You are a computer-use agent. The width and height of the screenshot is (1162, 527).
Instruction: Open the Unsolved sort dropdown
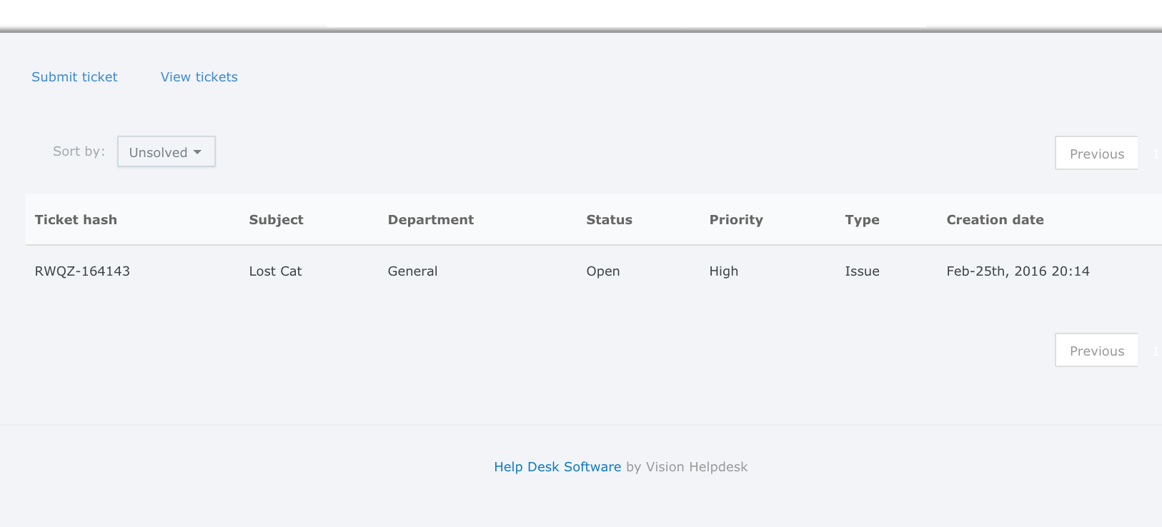pyautogui.click(x=167, y=151)
